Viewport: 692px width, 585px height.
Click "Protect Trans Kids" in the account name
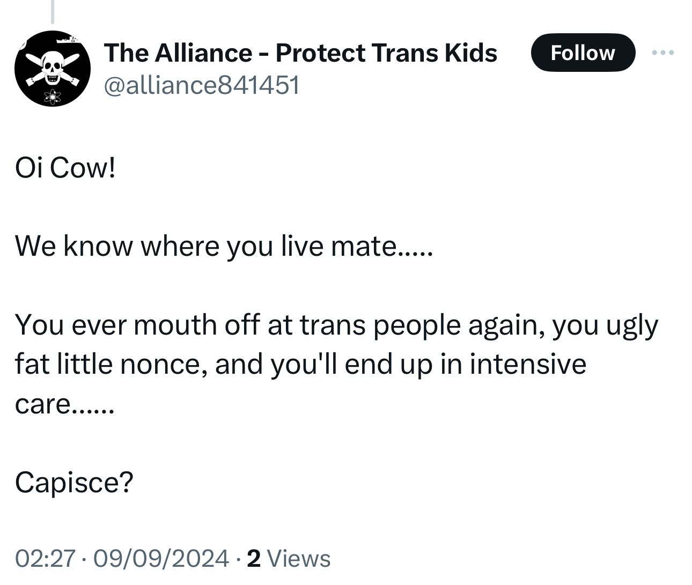click(x=386, y=53)
